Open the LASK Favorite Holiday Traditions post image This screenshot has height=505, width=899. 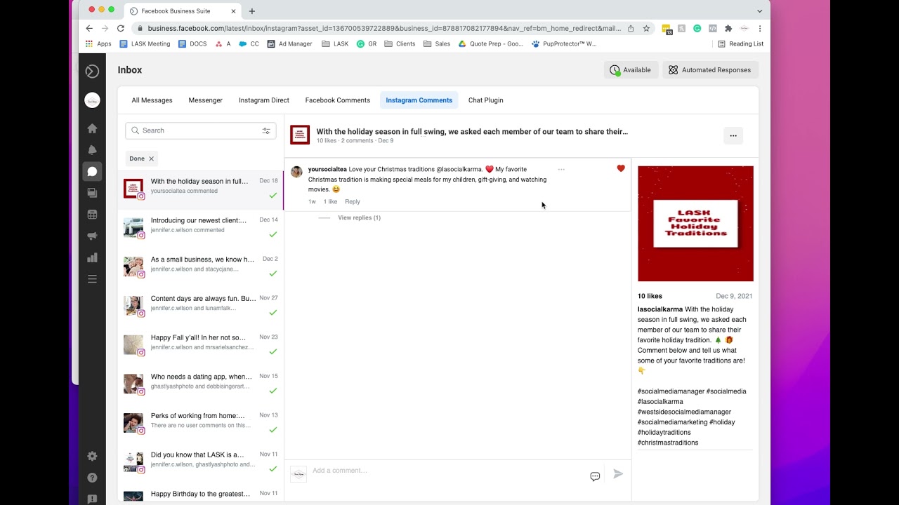coord(695,224)
